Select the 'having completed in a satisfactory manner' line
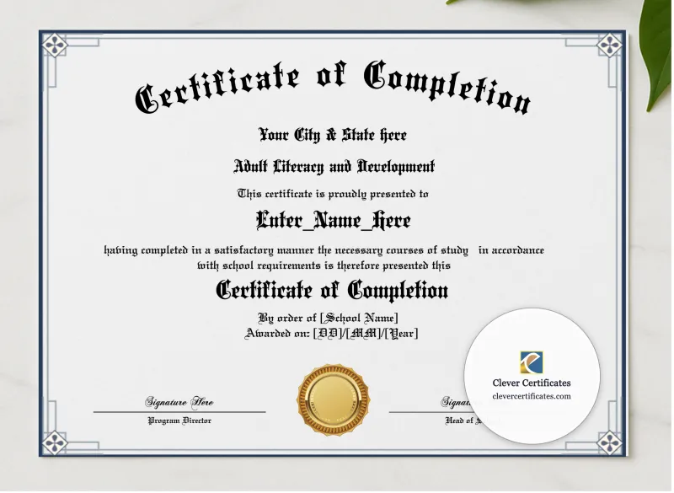Screen dimensions: 674x493 (x=324, y=250)
